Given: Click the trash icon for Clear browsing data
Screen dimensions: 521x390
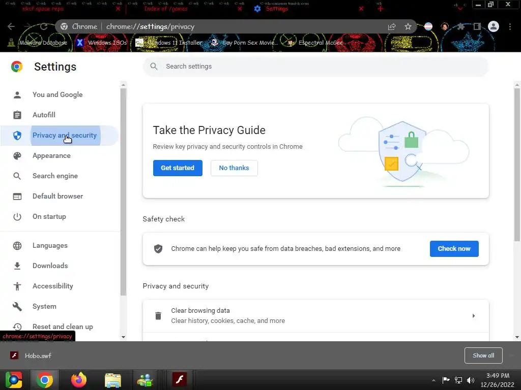Looking at the screenshot, I should (158, 316).
